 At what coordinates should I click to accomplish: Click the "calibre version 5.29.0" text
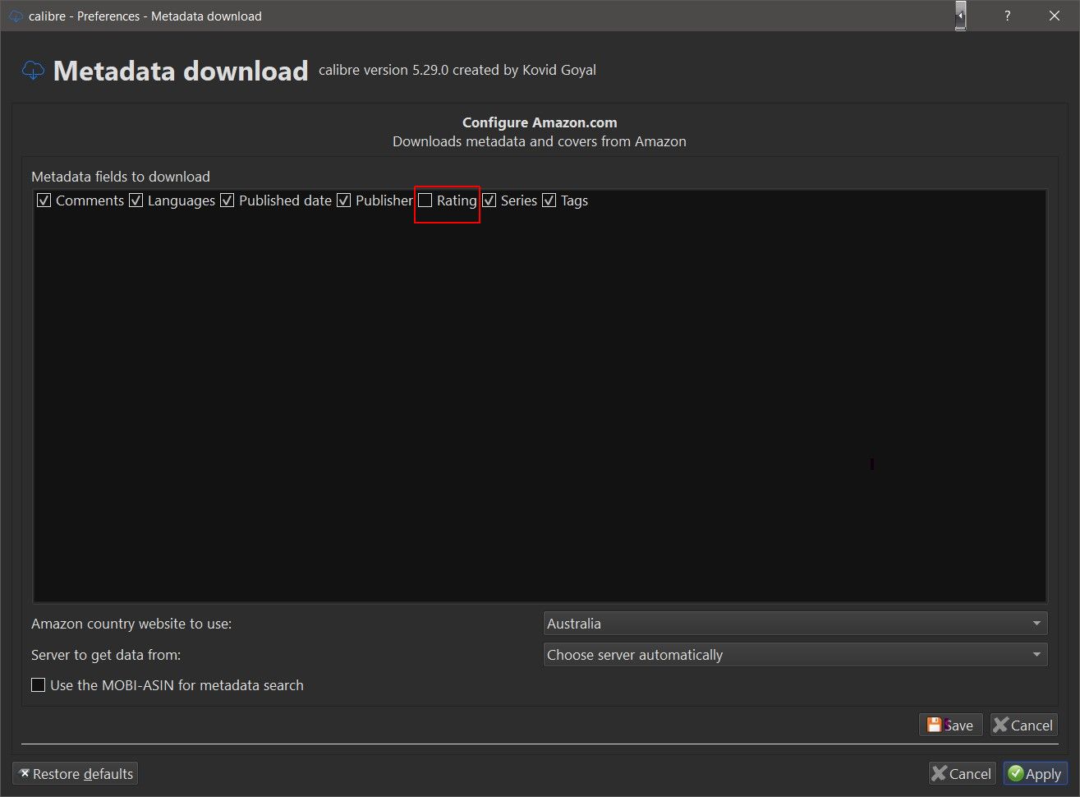[x=384, y=70]
